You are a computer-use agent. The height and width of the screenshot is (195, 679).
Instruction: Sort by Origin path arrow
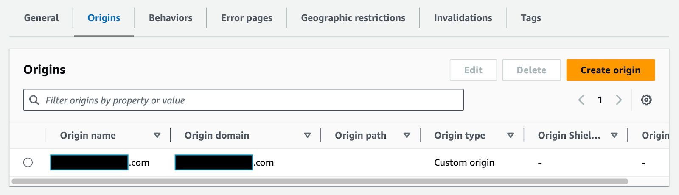[407, 135]
